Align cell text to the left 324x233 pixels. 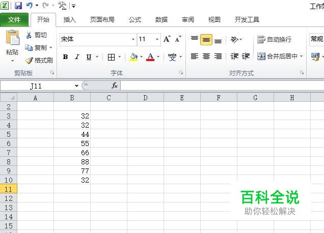click(x=195, y=56)
